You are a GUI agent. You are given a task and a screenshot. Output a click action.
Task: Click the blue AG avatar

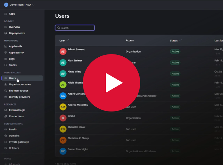63,96
